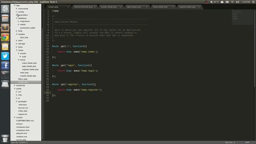The height and width of the screenshot is (144, 256).
Task: Open the messaging envelope indicator
Action: [x=227, y=2]
